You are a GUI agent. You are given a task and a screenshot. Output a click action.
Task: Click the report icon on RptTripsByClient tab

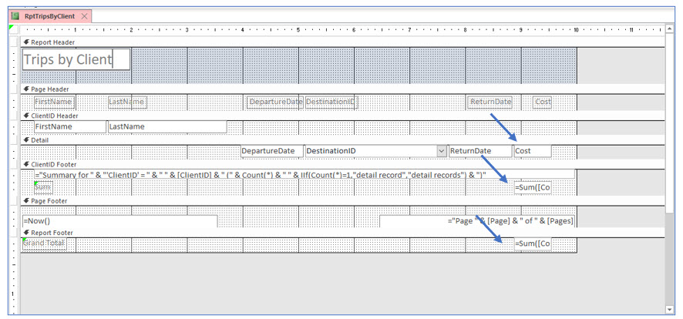pyautogui.click(x=15, y=16)
